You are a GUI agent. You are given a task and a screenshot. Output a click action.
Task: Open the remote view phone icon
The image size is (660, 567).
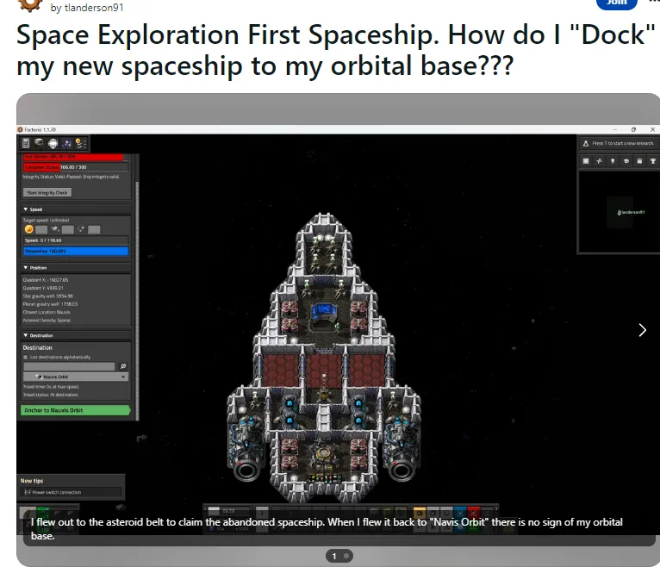click(x=26, y=144)
